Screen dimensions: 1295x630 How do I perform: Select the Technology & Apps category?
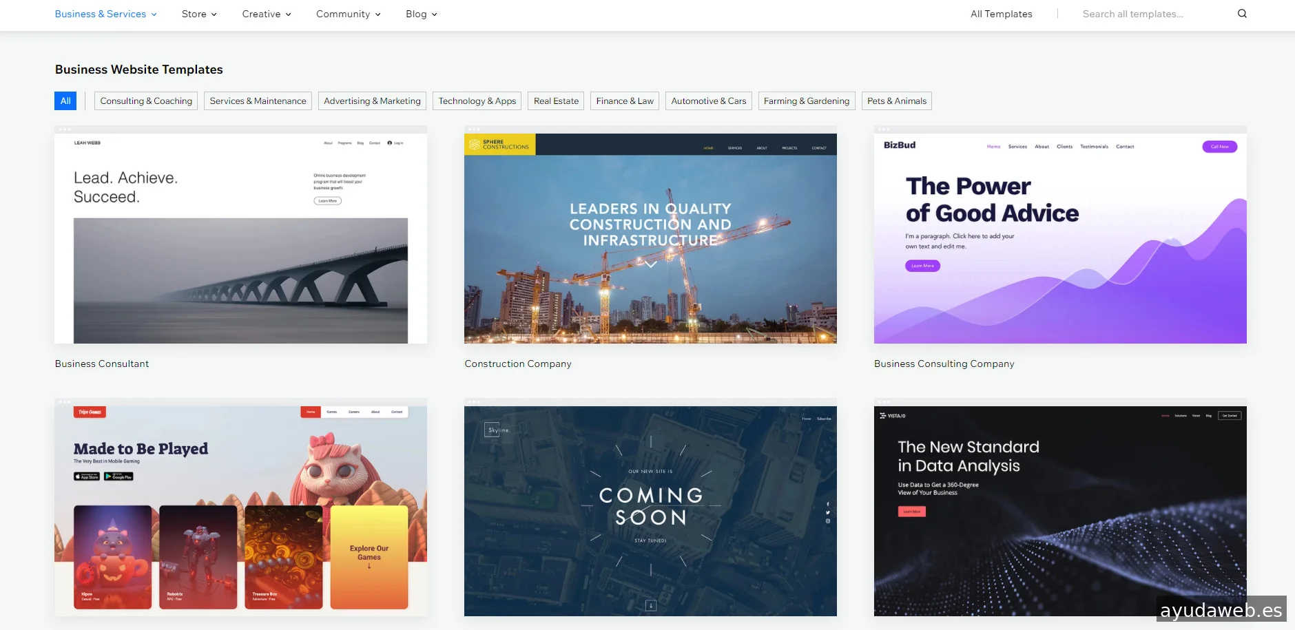point(477,101)
